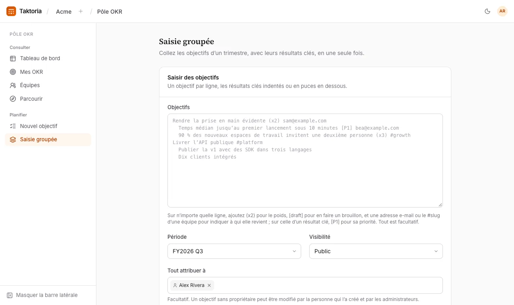Remove Alex Rivera with the x icon
The width and height of the screenshot is (514, 305).
[x=209, y=285]
